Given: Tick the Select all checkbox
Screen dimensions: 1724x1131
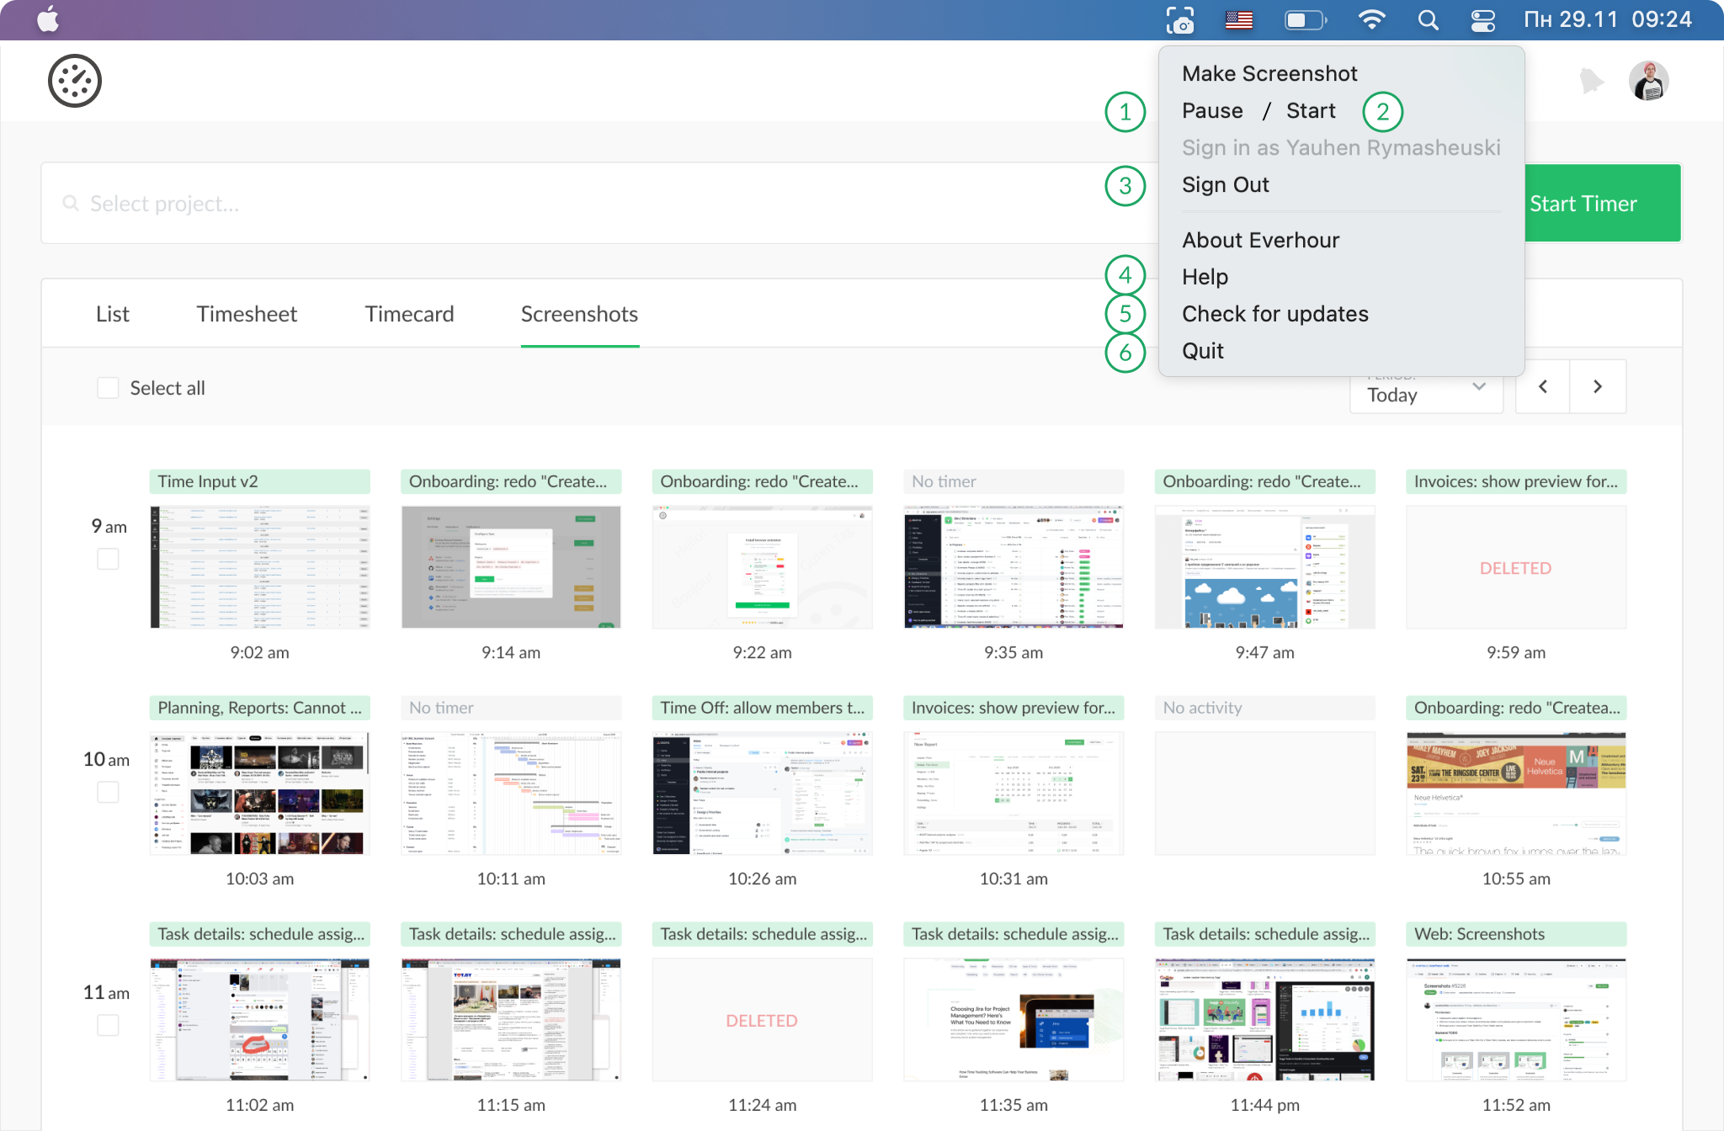Looking at the screenshot, I should pyautogui.click(x=108, y=388).
